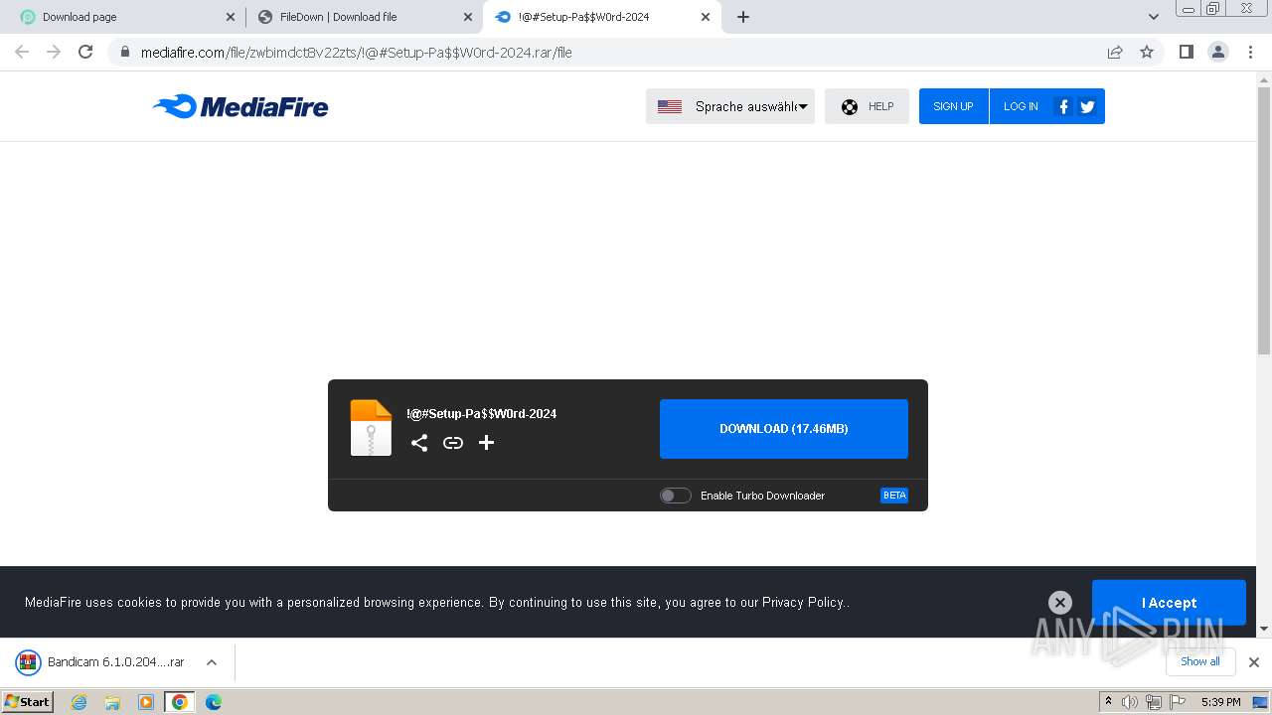Click the zip file icon
1272x715 pixels.
[x=371, y=428]
